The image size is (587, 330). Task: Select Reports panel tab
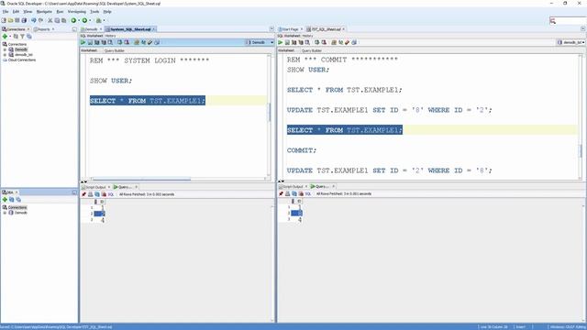coord(43,29)
